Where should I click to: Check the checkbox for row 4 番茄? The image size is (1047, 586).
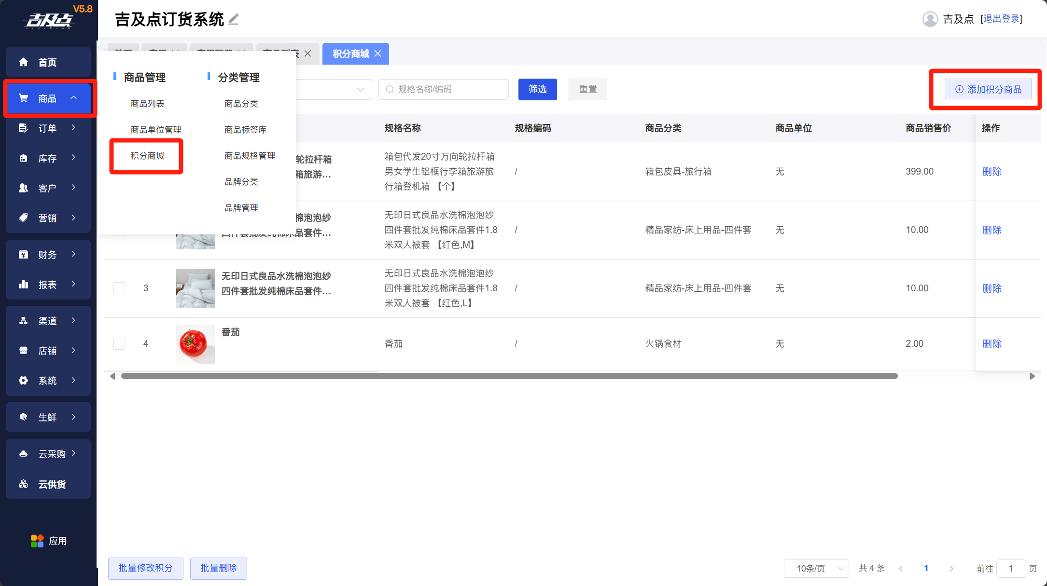(x=119, y=343)
